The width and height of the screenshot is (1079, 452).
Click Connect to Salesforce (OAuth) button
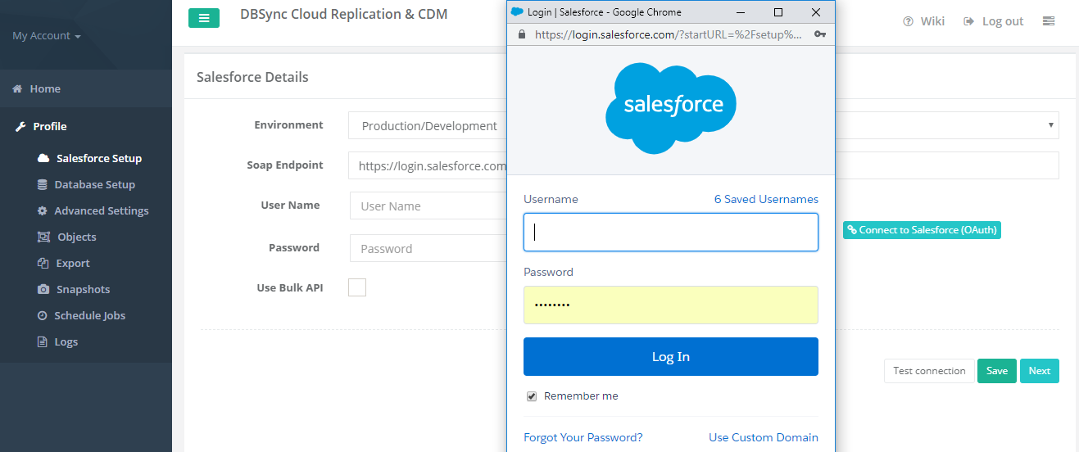coord(922,230)
